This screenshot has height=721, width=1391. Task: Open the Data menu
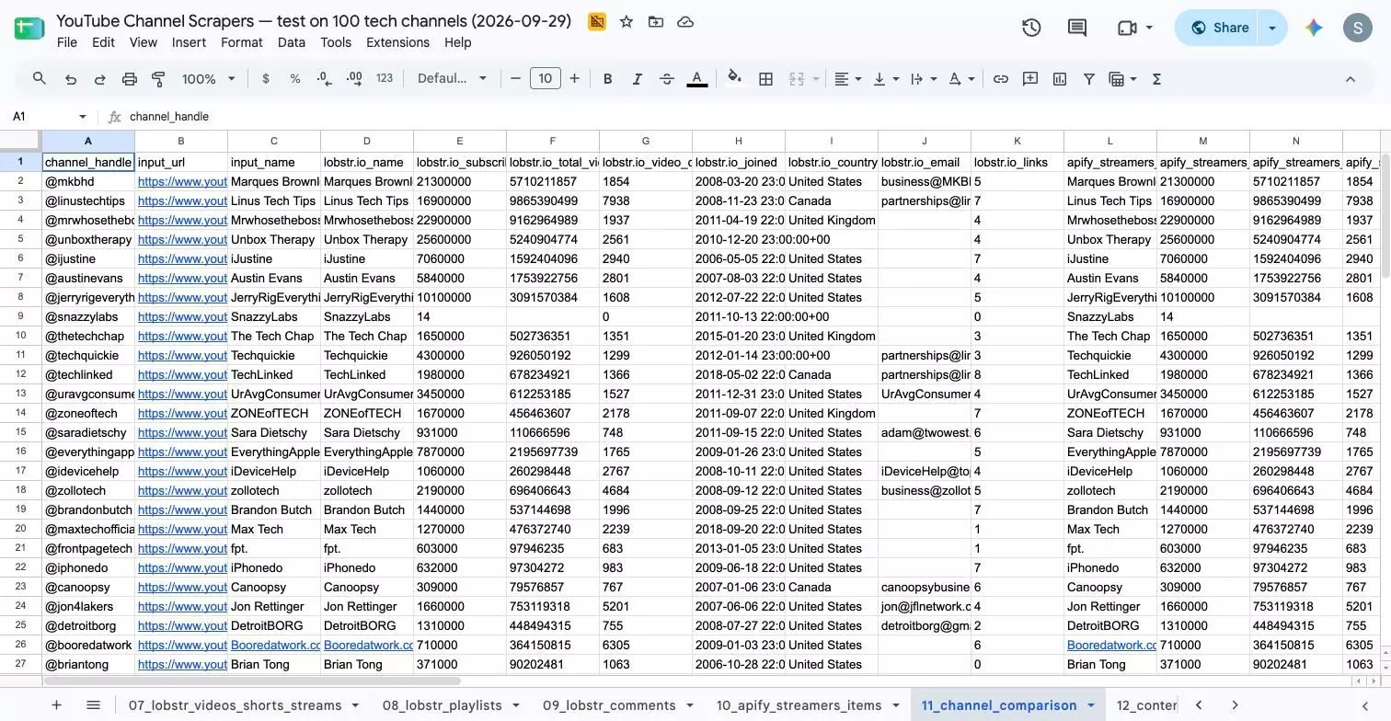(291, 42)
